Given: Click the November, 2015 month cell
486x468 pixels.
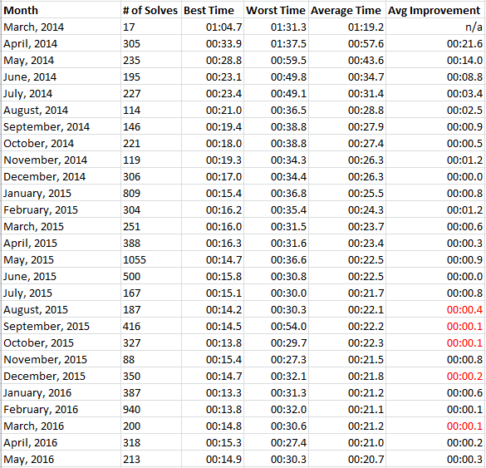Looking at the screenshot, I should [61, 359].
